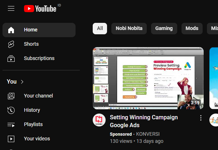Click the Your channel icon

click(11, 96)
